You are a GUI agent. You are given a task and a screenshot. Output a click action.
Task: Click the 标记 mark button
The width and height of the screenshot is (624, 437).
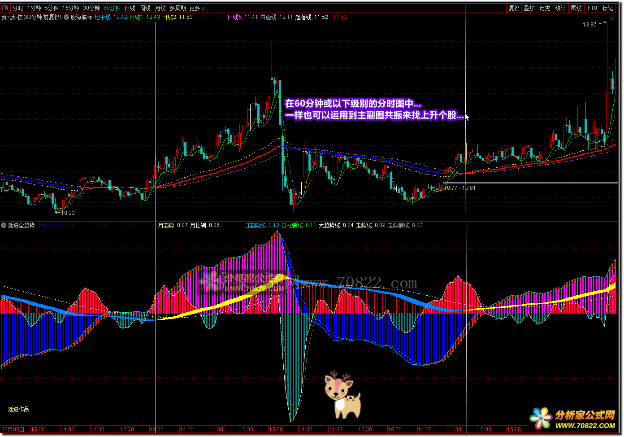608,8
